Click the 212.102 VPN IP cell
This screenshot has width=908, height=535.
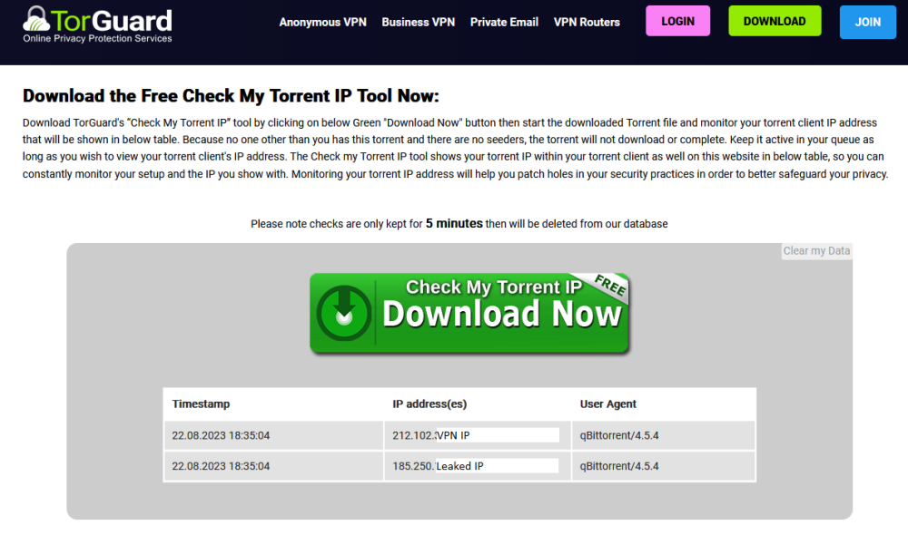[476, 435]
